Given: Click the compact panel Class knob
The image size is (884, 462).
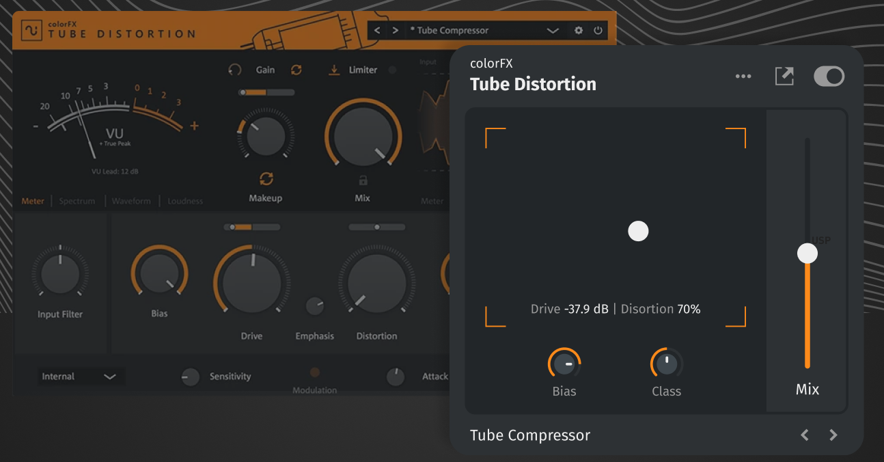Looking at the screenshot, I should tap(667, 364).
